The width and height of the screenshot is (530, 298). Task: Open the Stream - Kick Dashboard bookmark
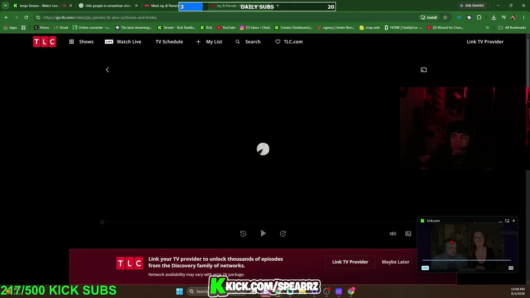point(176,28)
